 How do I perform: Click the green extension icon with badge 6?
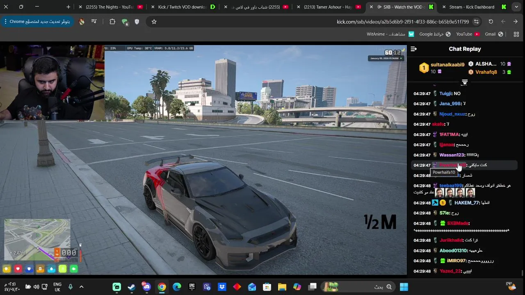pos(125,22)
